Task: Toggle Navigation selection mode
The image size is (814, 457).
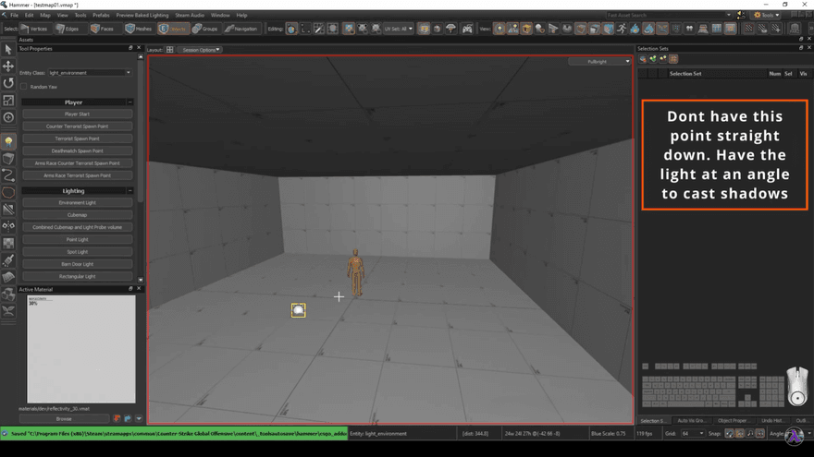Action: pos(240,29)
